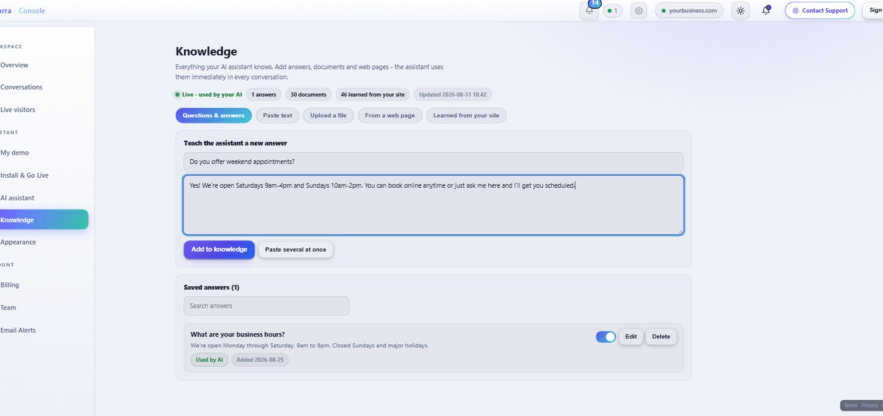Image resolution: width=883 pixels, height=416 pixels.
Task: Select Knowledge in the sidebar
Action: coord(44,220)
